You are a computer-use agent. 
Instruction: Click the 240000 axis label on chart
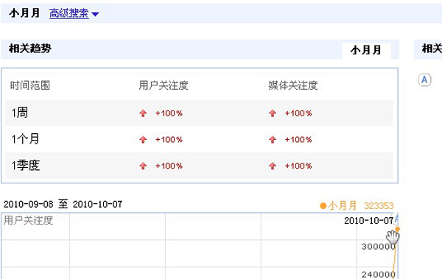click(x=379, y=274)
